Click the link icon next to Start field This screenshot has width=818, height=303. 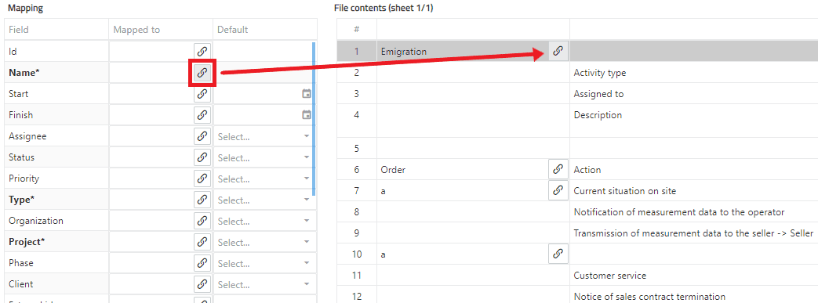click(x=202, y=94)
